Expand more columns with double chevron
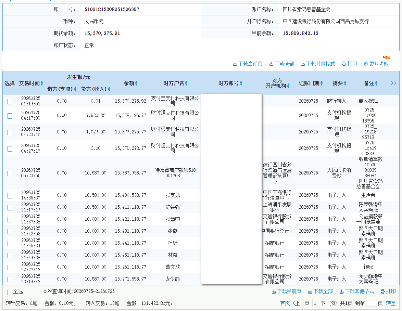This screenshot has width=402, height=311. pos(393,83)
